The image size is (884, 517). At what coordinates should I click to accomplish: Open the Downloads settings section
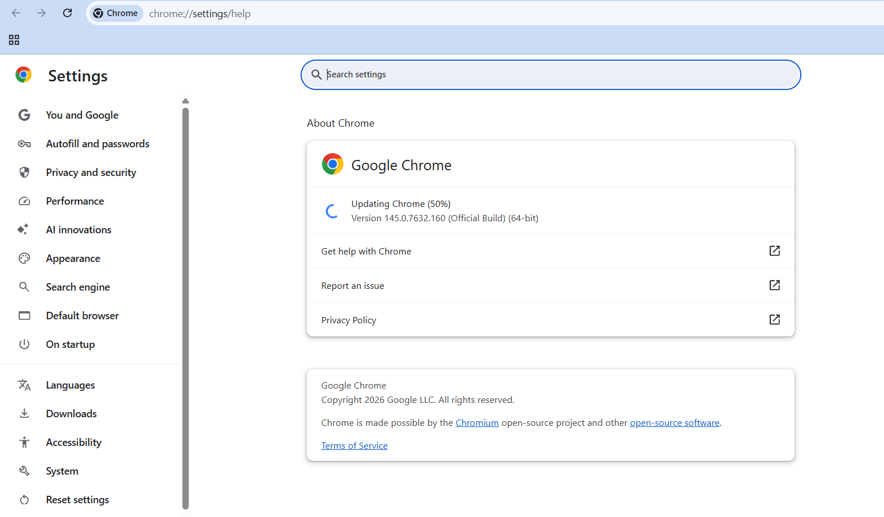(71, 413)
